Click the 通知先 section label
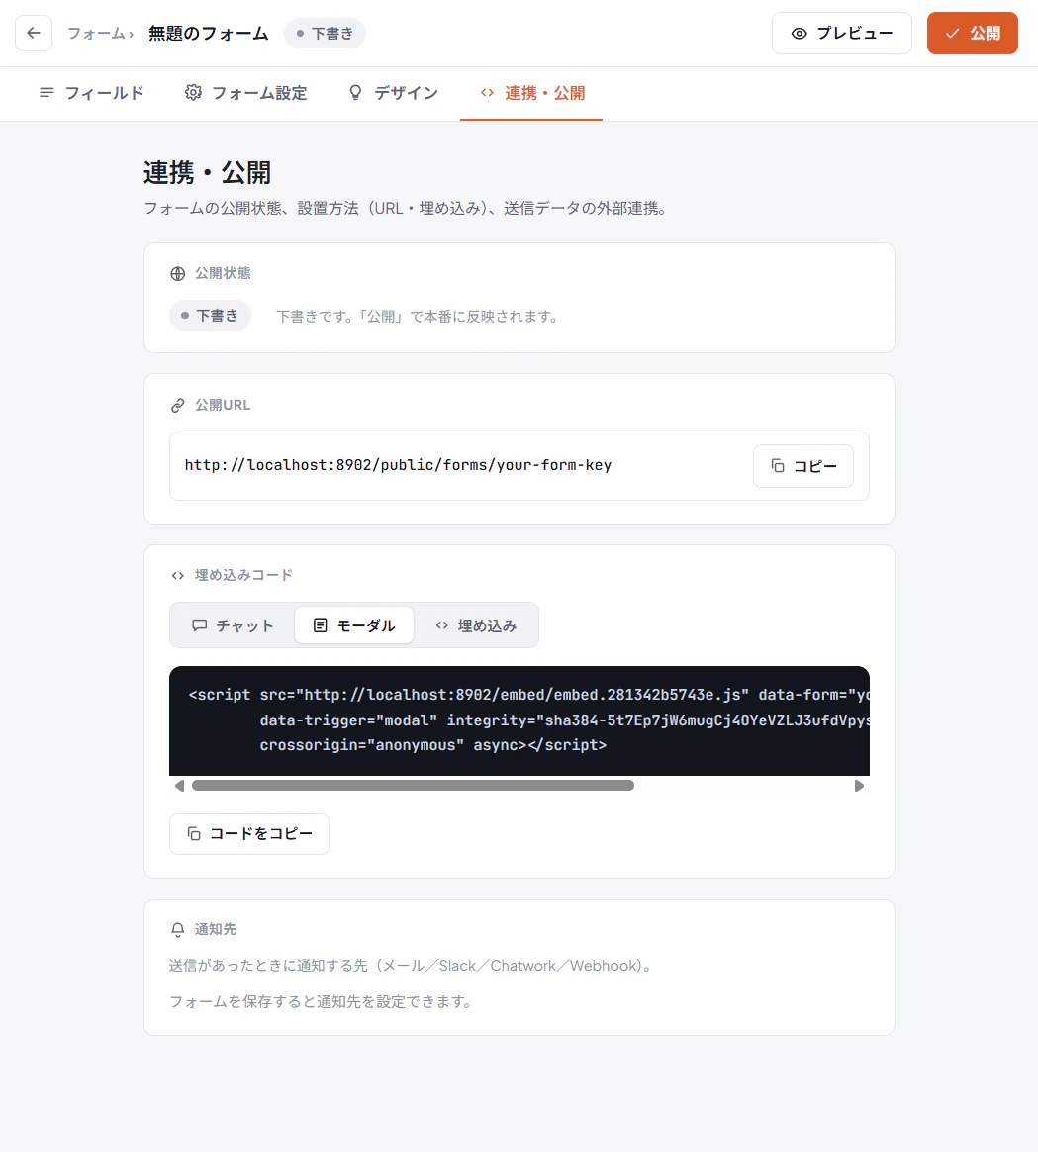This screenshot has width=1038, height=1152. click(216, 929)
